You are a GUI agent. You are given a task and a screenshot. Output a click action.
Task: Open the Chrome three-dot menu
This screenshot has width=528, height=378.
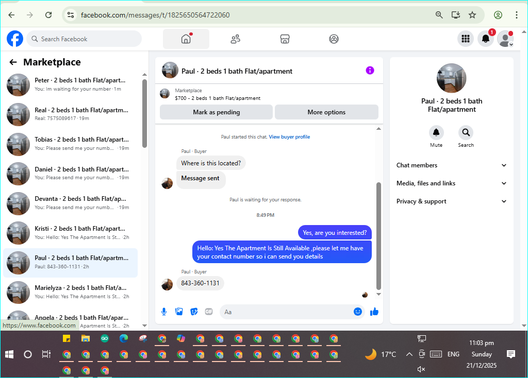point(516,15)
